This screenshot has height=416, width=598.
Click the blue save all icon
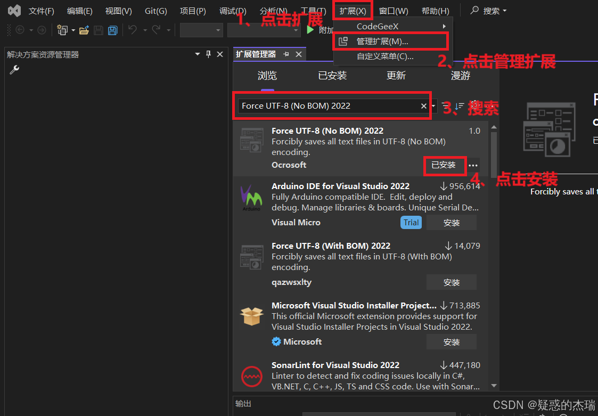[113, 30]
